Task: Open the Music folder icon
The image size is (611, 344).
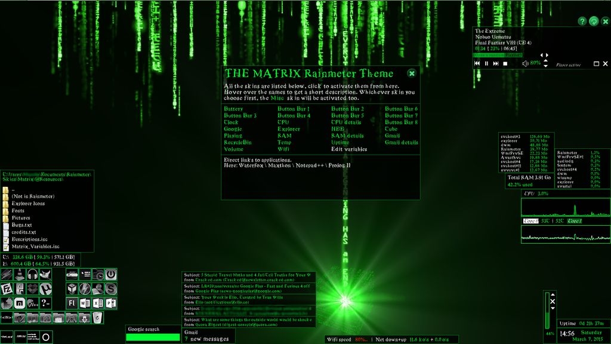Action: (x=33, y=318)
